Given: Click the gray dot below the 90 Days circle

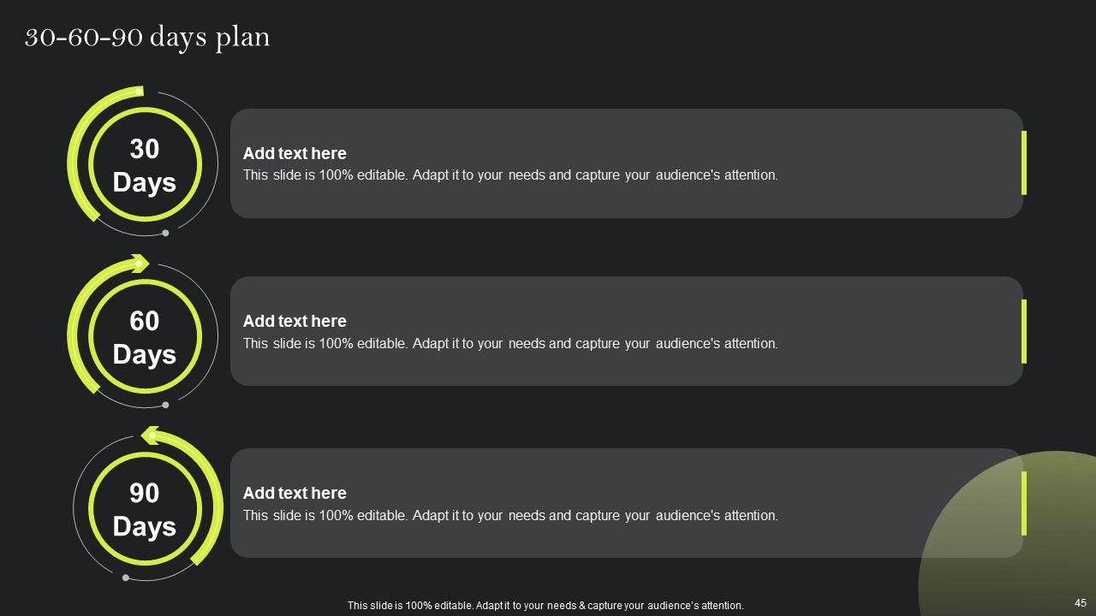Looking at the screenshot, I should 126,577.
